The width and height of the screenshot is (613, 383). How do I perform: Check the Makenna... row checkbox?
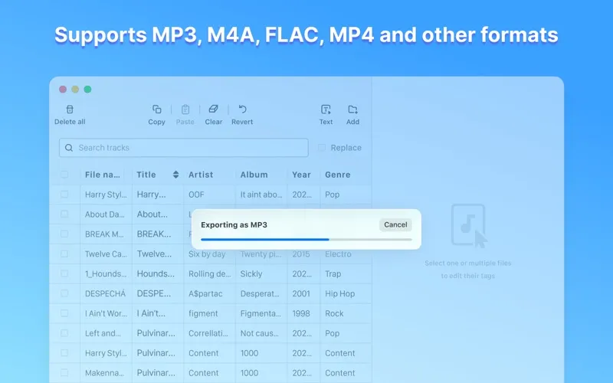(64, 373)
